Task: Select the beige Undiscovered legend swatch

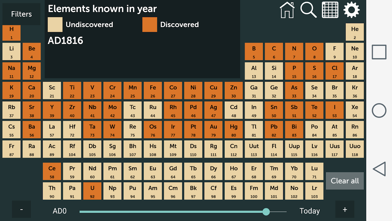Action: coord(55,25)
